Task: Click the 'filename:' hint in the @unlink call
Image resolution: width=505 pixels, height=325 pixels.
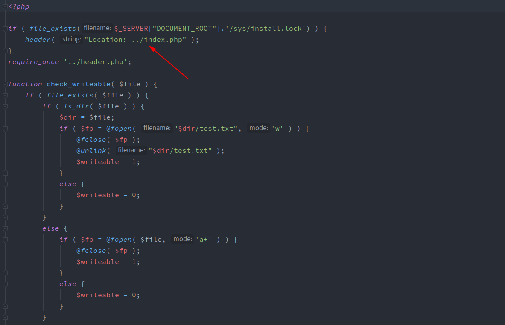Action: (x=131, y=151)
